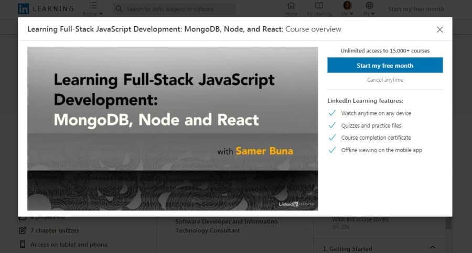Click Software Developer and Information text
Screen dimensions: 472x253
pyautogui.click(x=227, y=222)
